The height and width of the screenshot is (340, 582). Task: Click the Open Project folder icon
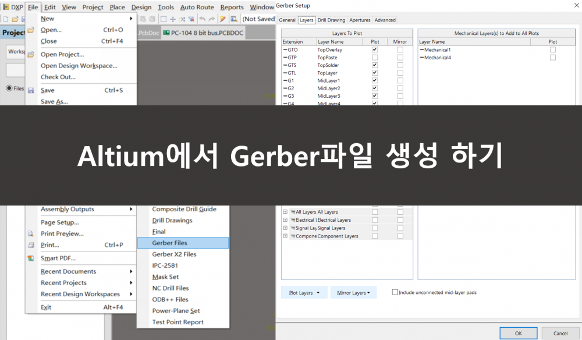pyautogui.click(x=31, y=54)
